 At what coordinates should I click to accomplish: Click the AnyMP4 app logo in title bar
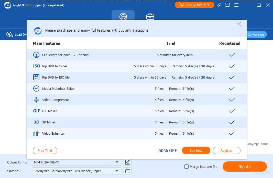tap(7, 5)
